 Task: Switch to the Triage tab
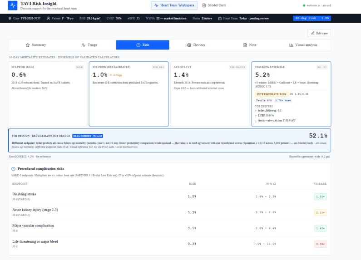pyautogui.click(x=89, y=45)
